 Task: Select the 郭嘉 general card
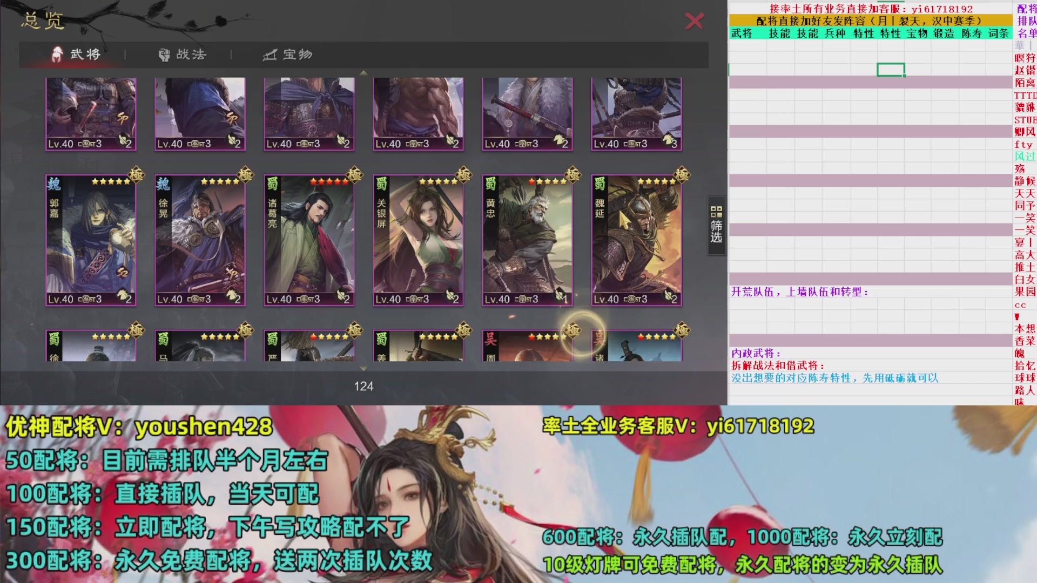[91, 241]
